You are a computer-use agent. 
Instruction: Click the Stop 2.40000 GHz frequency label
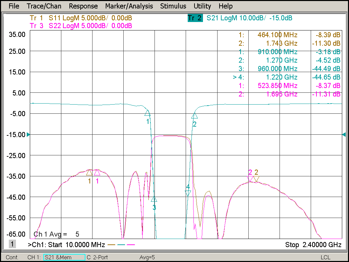pos(313,245)
